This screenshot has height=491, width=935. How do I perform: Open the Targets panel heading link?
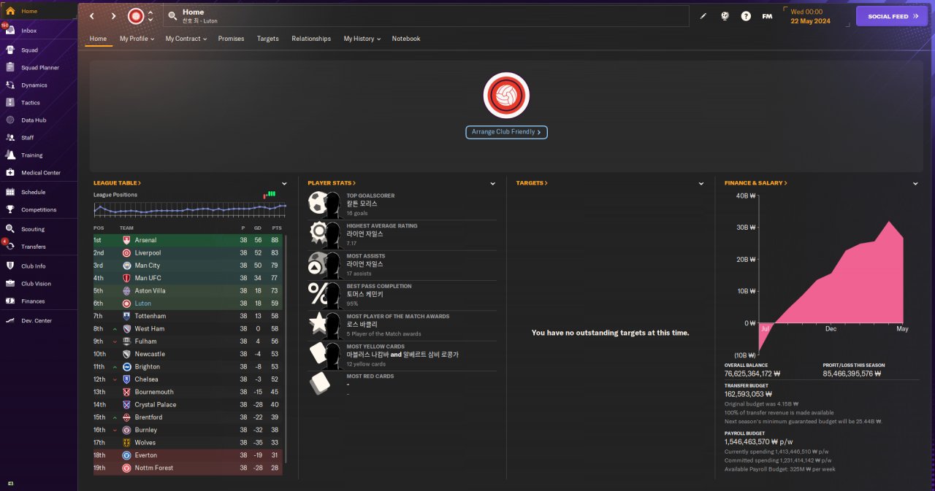(x=532, y=183)
